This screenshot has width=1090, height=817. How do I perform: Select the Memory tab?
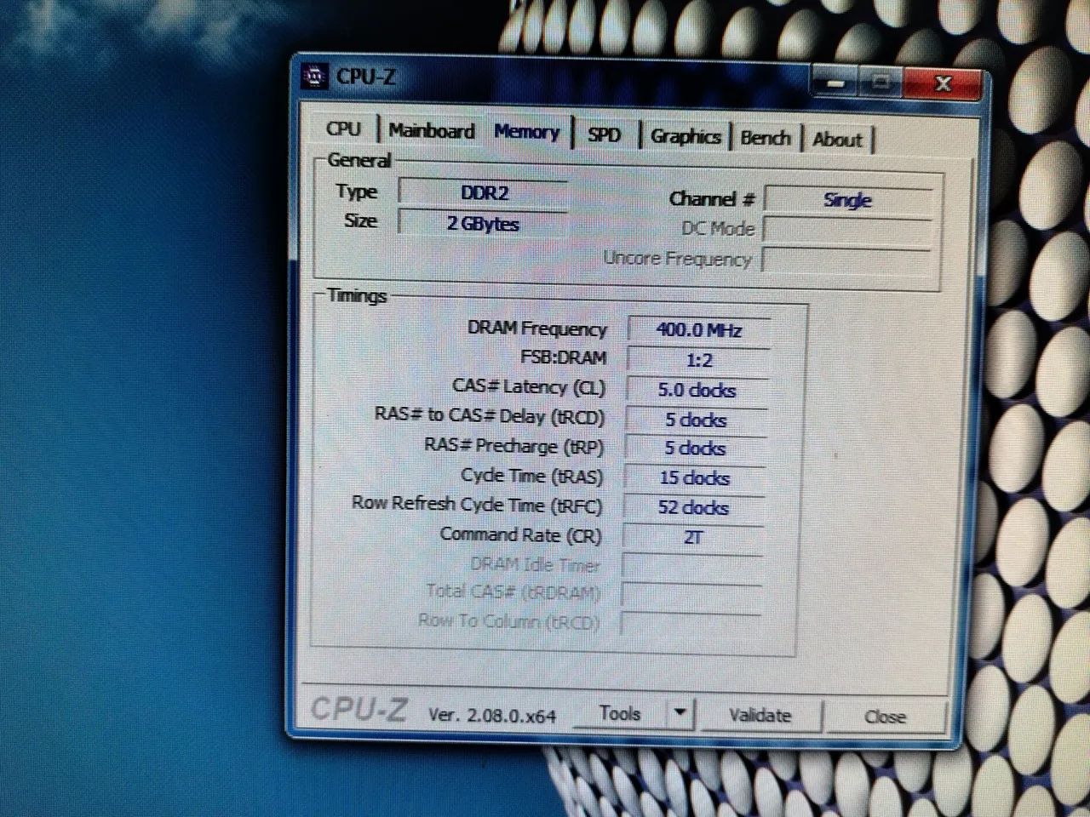click(x=526, y=132)
